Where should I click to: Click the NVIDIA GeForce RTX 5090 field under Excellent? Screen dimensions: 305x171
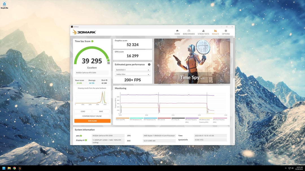pyautogui.click(x=92, y=73)
